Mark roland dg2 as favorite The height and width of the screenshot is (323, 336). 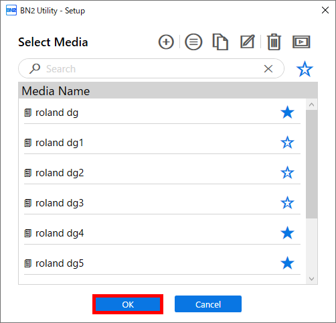coord(287,172)
